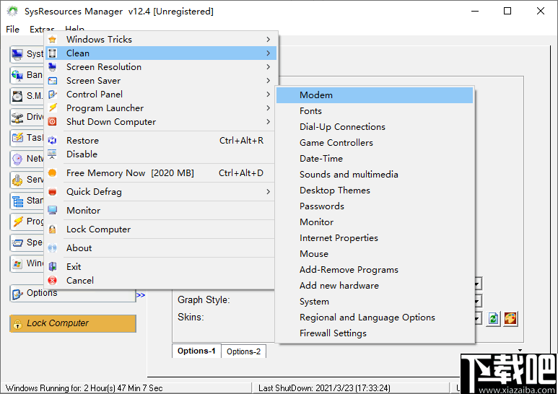Click the Windows Tricks star icon

pyautogui.click(x=52, y=40)
